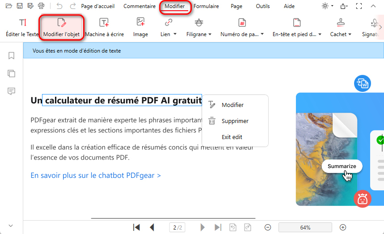Save the document with the floppy disk icon

point(20,6)
